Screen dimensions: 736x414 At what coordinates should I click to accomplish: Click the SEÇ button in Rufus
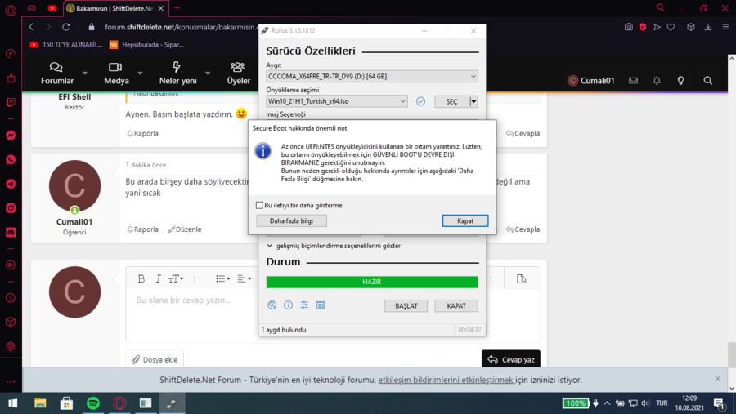[452, 102]
